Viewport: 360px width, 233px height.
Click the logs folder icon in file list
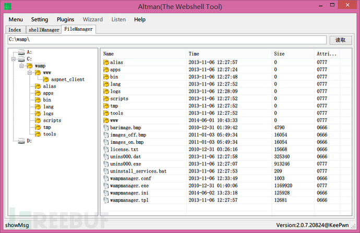pos(106,92)
